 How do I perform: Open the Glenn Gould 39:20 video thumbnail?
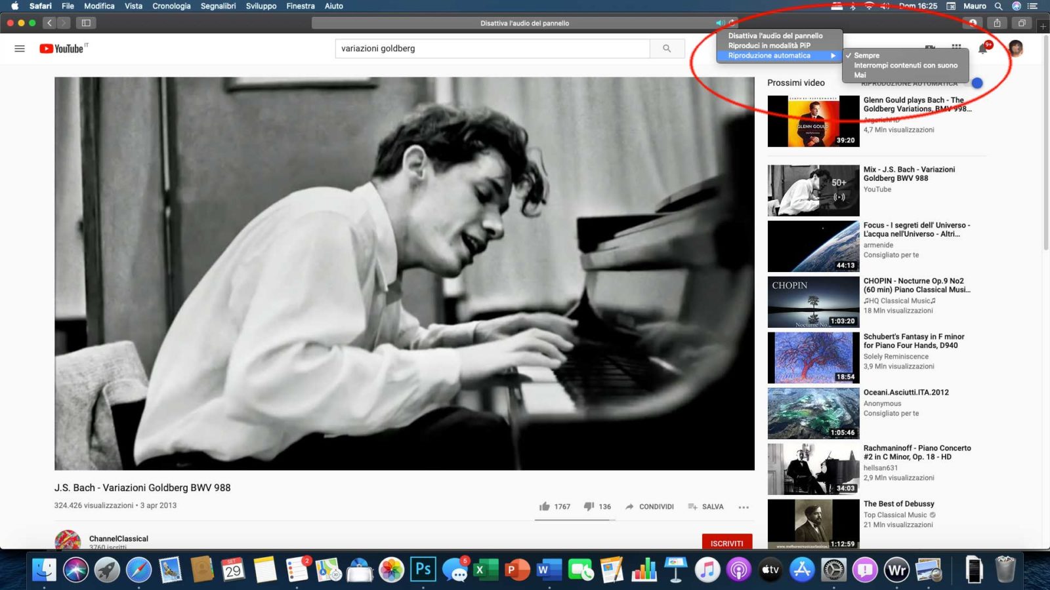pyautogui.click(x=814, y=121)
